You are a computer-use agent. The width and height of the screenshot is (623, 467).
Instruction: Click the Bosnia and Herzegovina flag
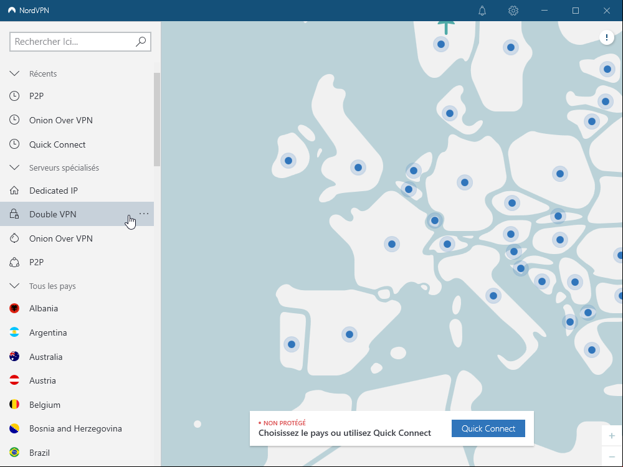pos(14,428)
